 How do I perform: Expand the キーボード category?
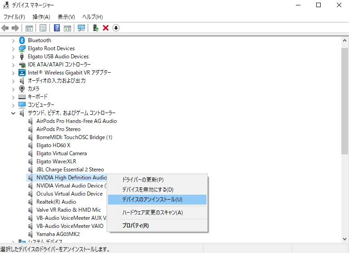point(13,97)
